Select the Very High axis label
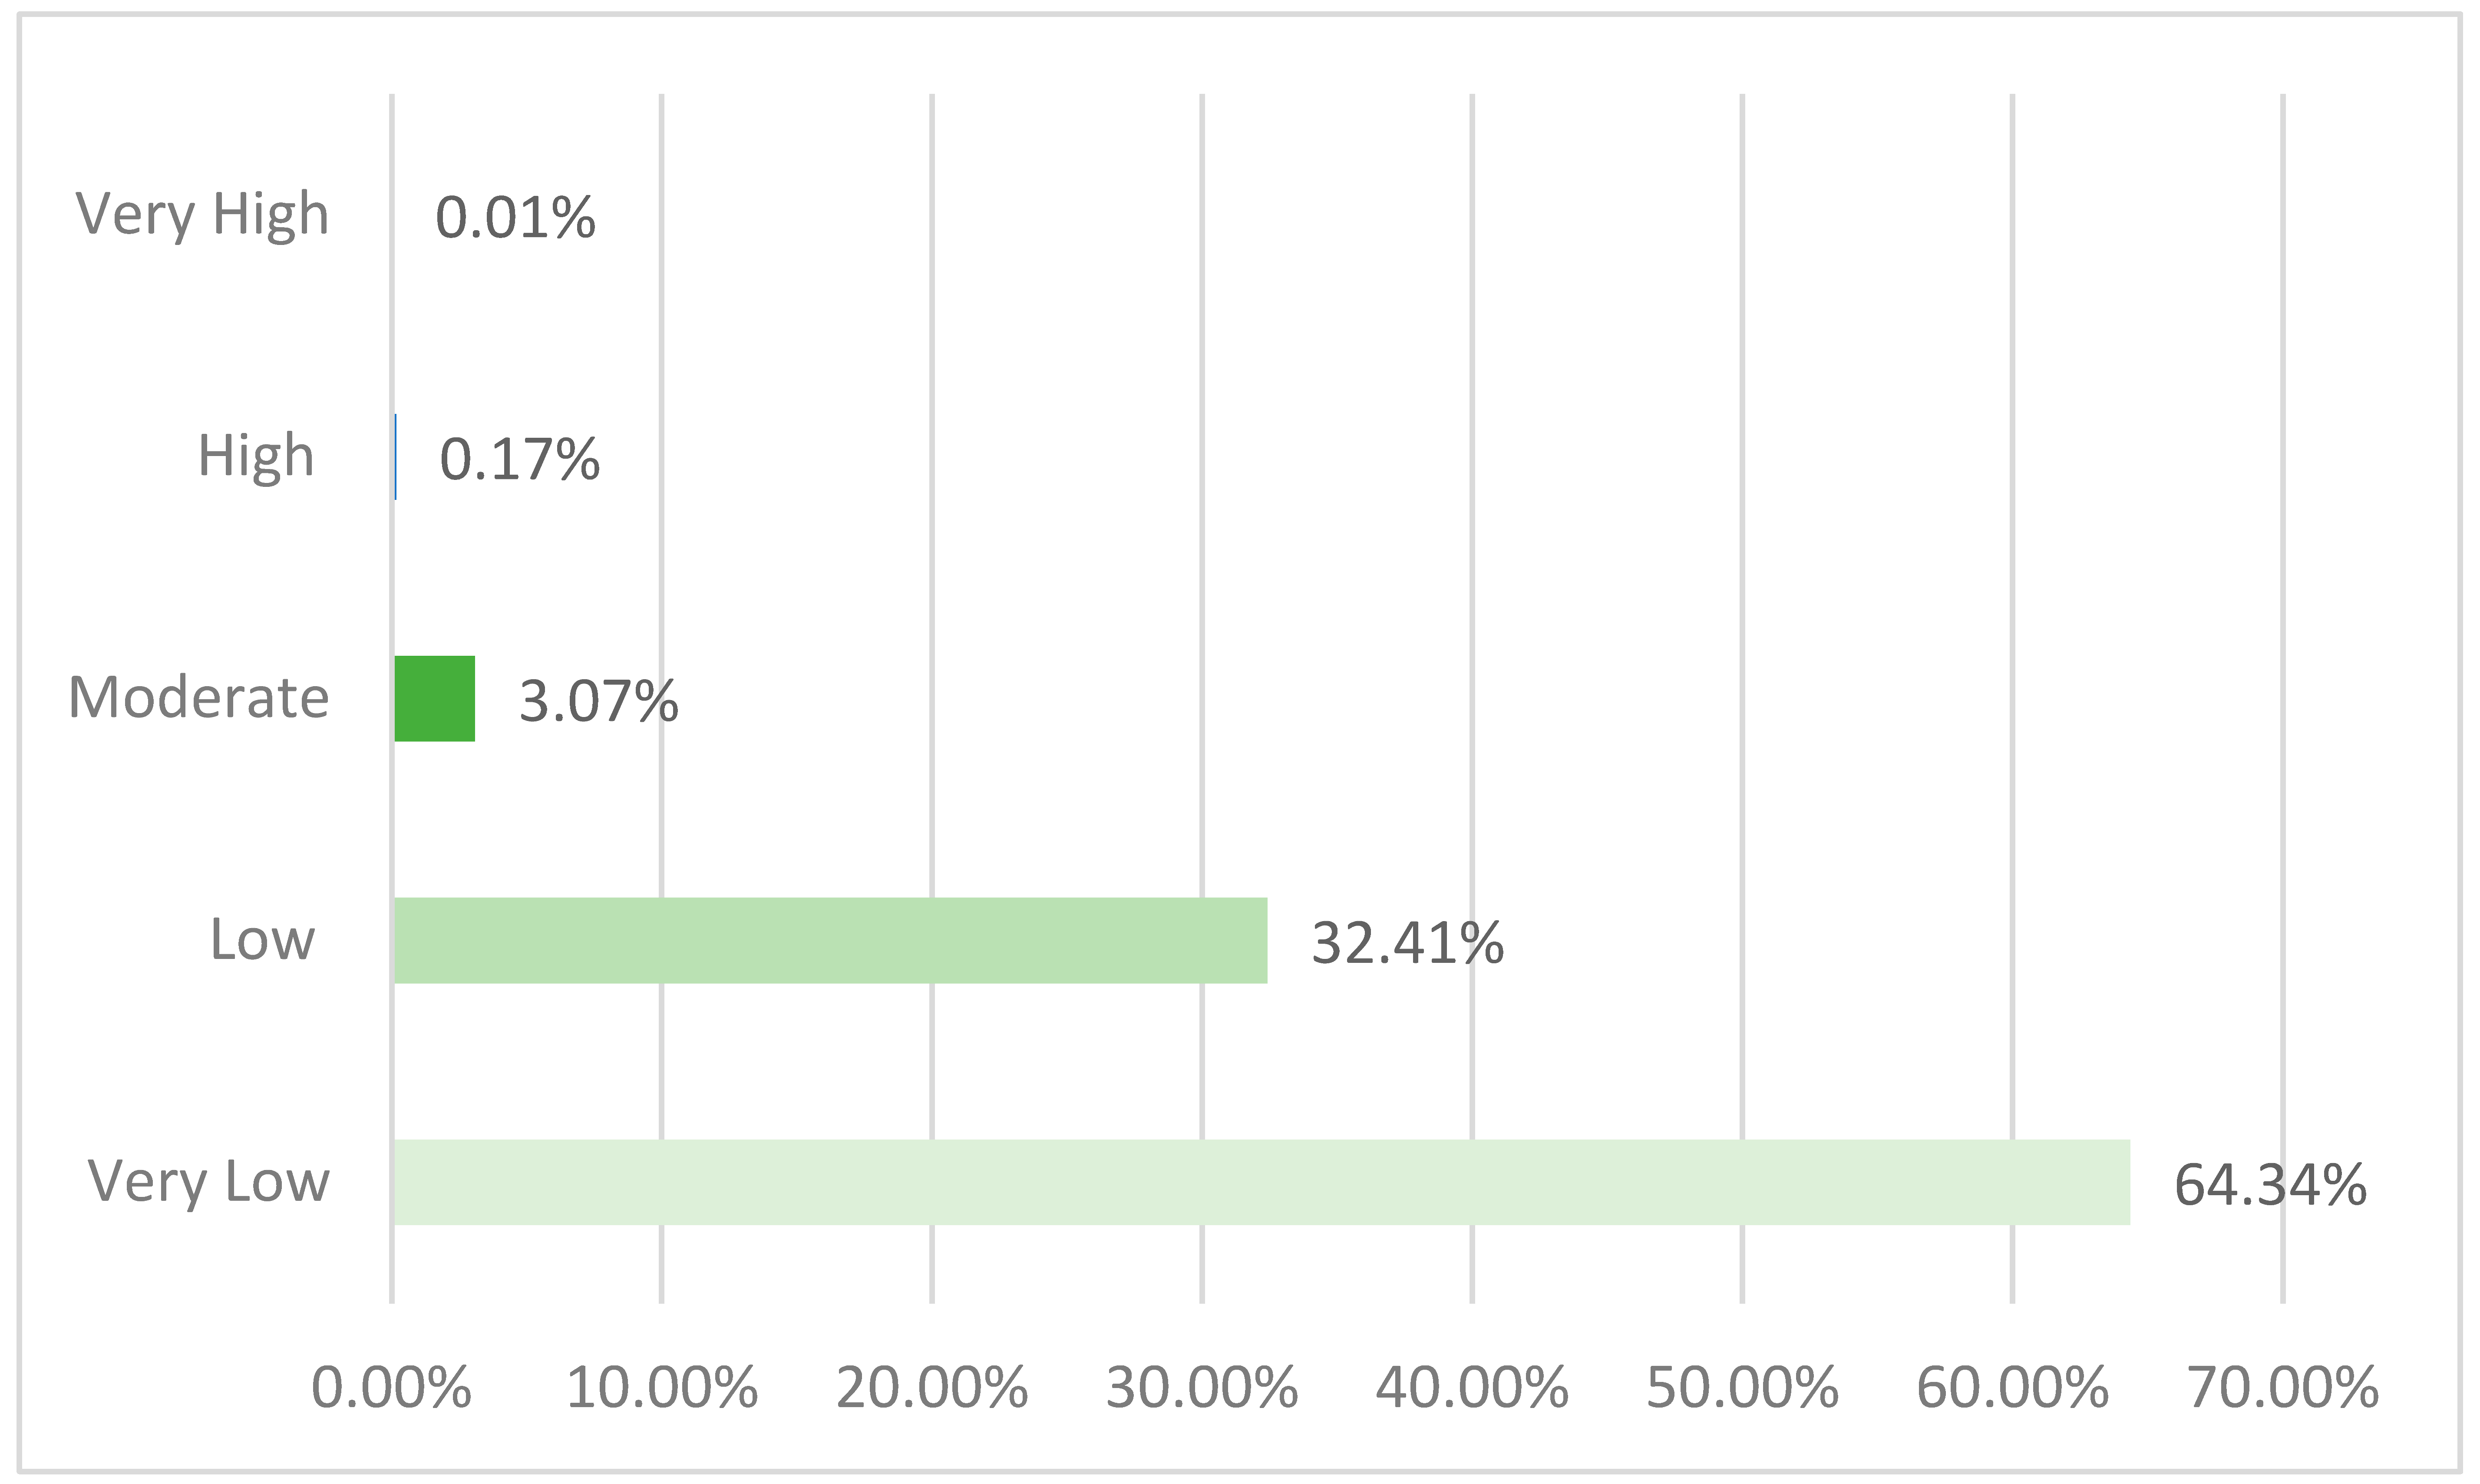The width and height of the screenshot is (2480, 1484). tap(202, 215)
